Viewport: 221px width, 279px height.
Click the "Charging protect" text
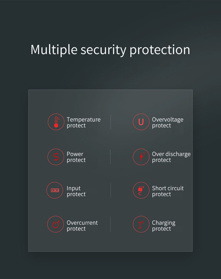click(x=164, y=226)
